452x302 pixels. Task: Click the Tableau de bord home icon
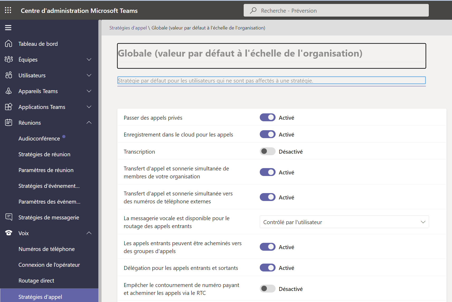click(9, 44)
